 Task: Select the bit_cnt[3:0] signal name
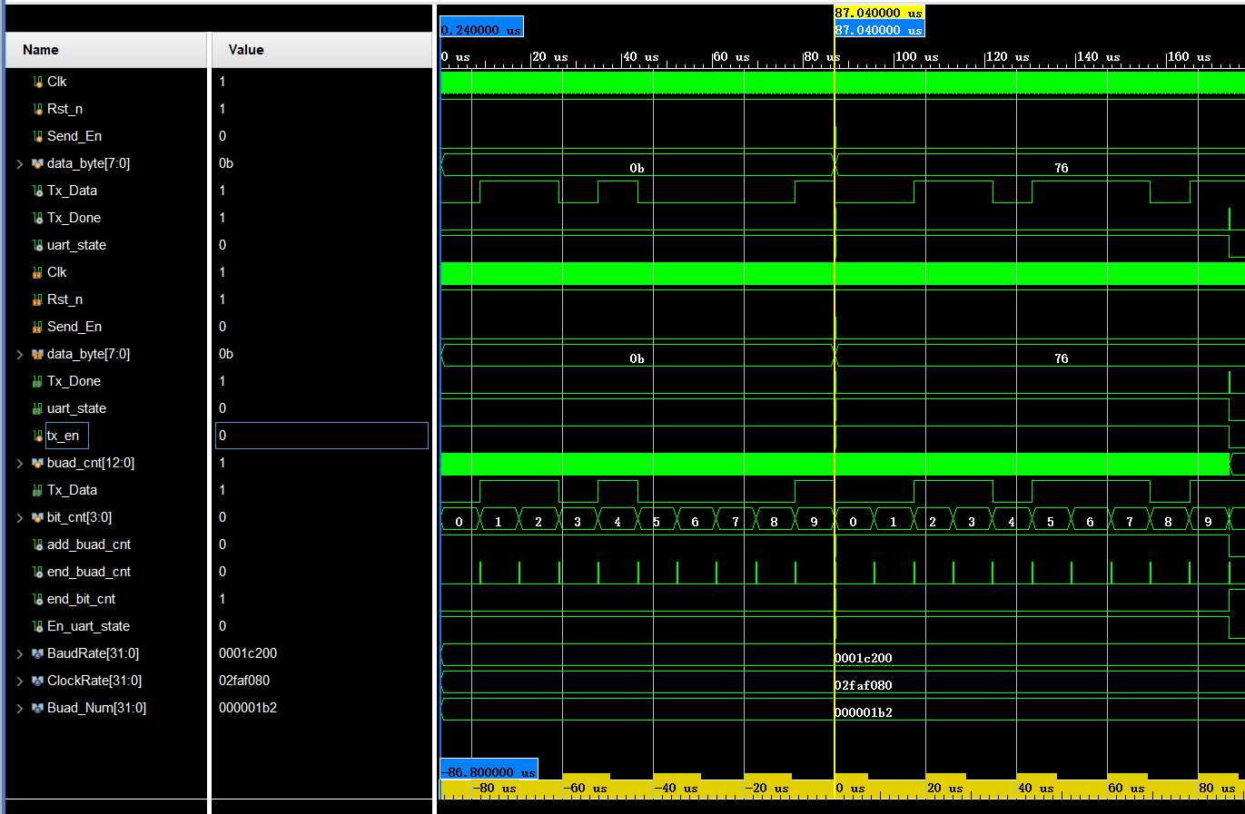click(x=80, y=517)
